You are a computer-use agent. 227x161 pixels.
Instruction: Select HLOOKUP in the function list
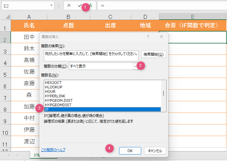54,87
